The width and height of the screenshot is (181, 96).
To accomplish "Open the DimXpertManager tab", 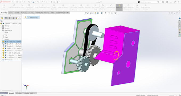I will coord(13,18).
